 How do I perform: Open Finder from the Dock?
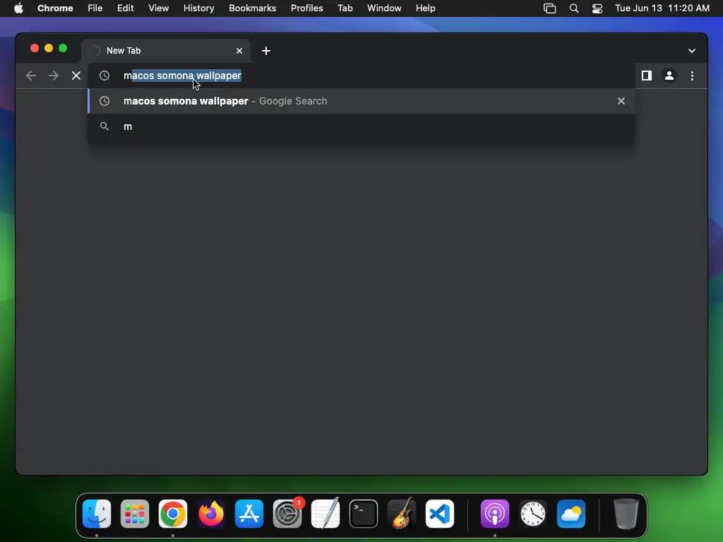96,514
